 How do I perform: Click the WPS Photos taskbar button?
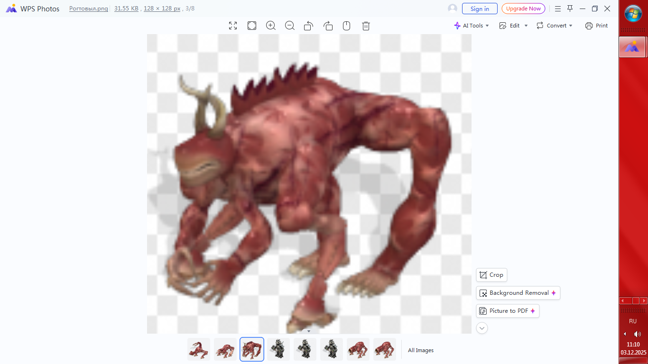tap(632, 47)
